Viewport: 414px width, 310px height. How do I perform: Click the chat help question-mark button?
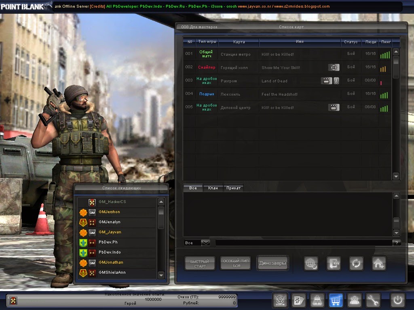(x=397, y=243)
